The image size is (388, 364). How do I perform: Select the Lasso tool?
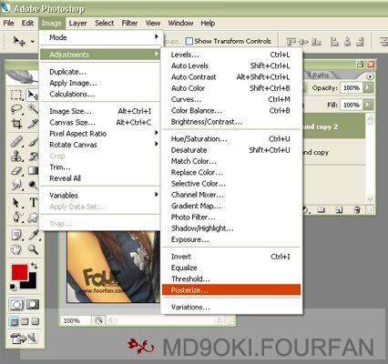pos(16,109)
